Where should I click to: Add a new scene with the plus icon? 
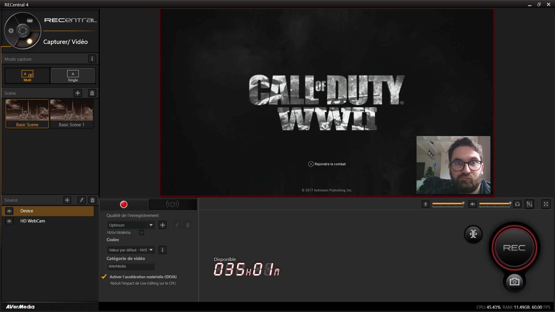(x=77, y=93)
